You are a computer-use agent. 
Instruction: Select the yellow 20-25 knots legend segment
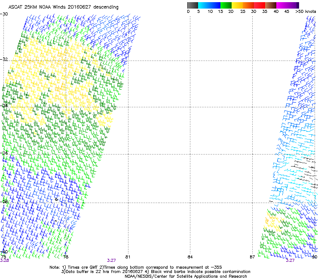tap(237, 5)
